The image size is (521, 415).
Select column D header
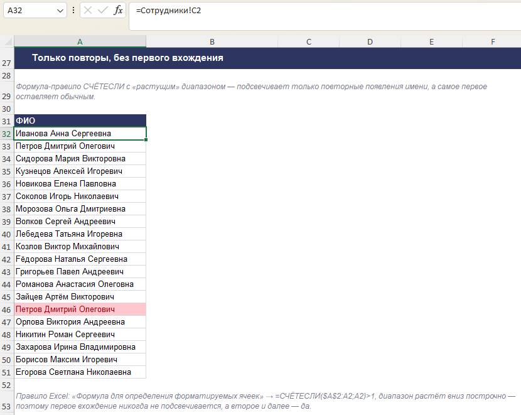pos(370,41)
